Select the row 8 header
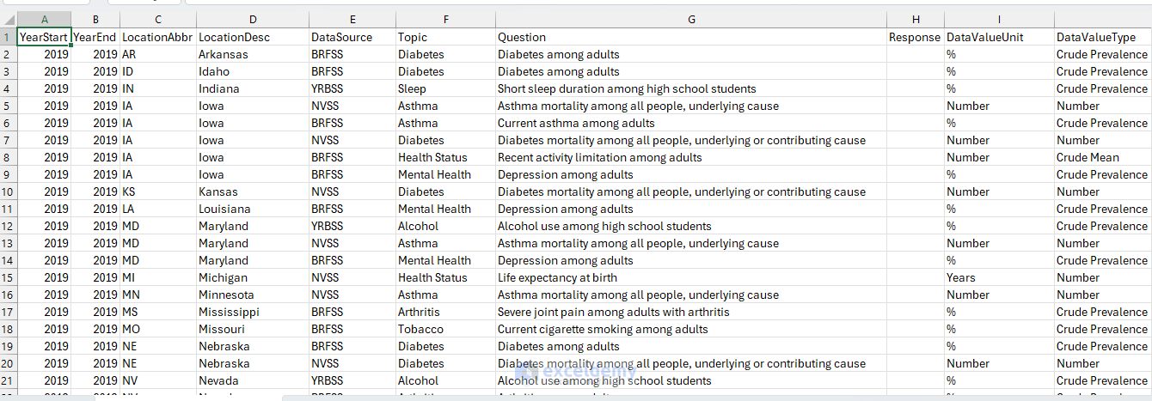 tap(8, 157)
